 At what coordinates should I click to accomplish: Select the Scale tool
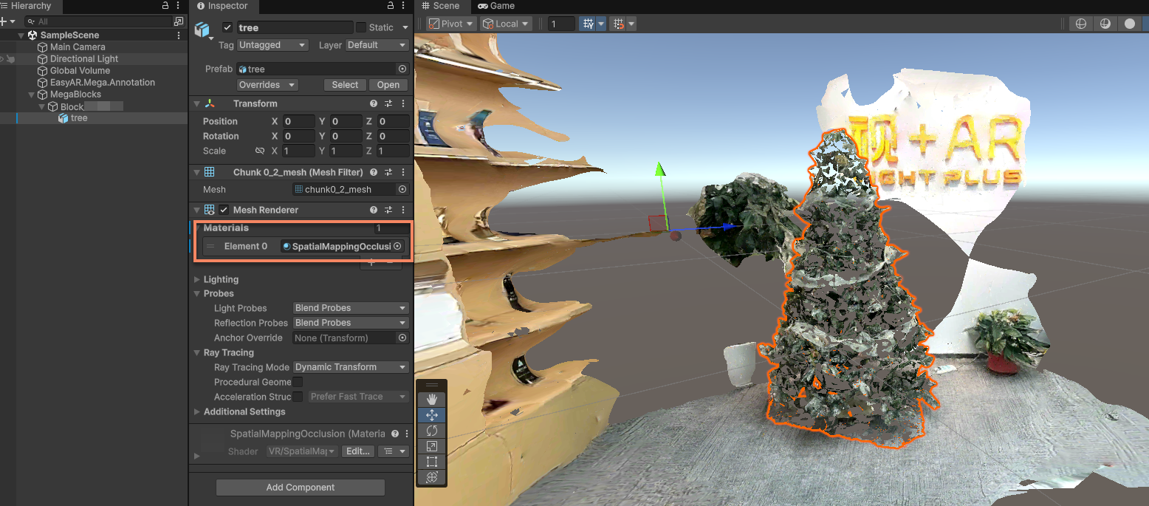tap(432, 445)
